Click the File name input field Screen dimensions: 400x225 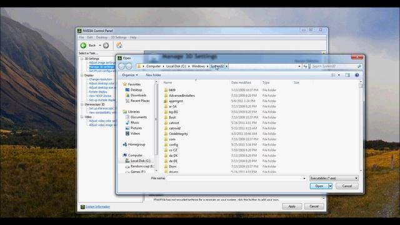236,178
